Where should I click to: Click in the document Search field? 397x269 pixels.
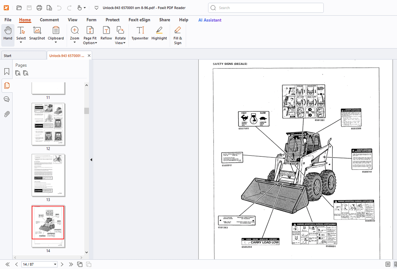click(x=266, y=8)
